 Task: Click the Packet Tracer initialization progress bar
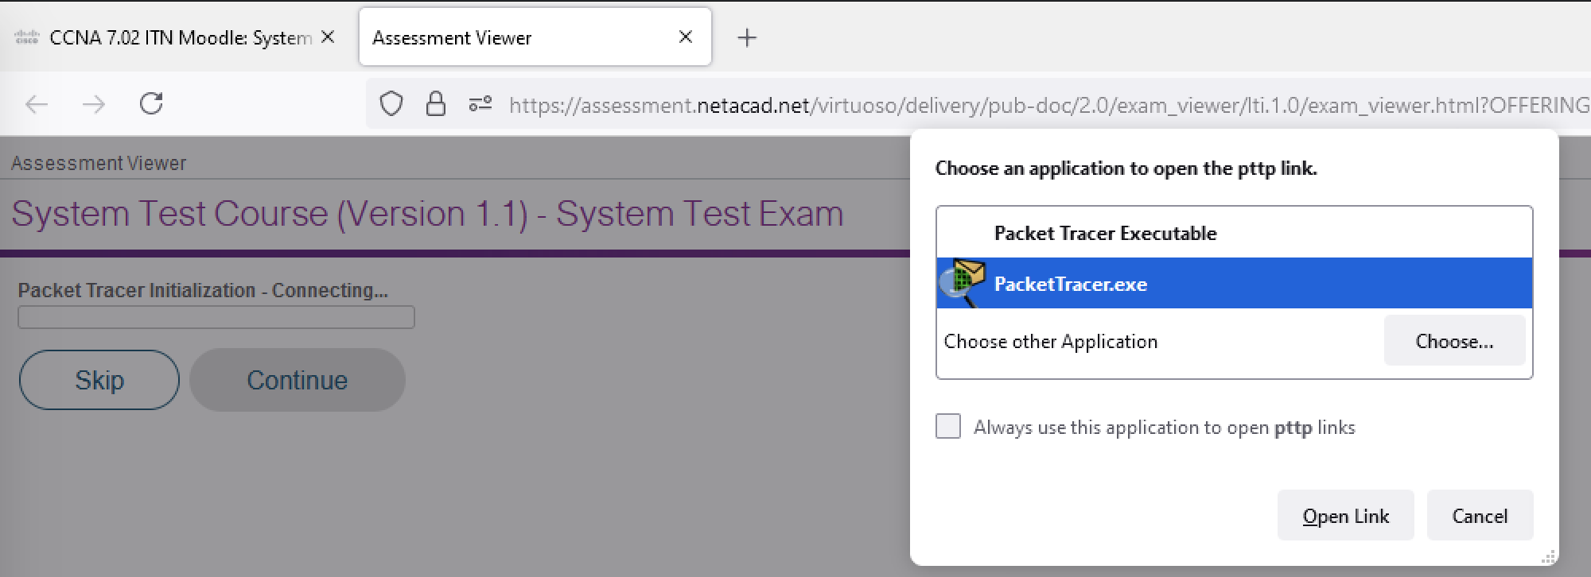pos(216,317)
